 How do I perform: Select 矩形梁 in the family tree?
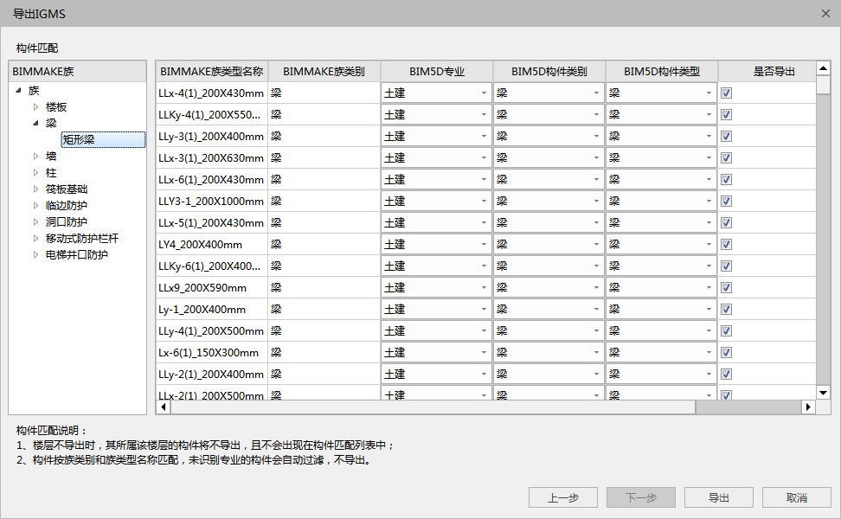point(103,139)
